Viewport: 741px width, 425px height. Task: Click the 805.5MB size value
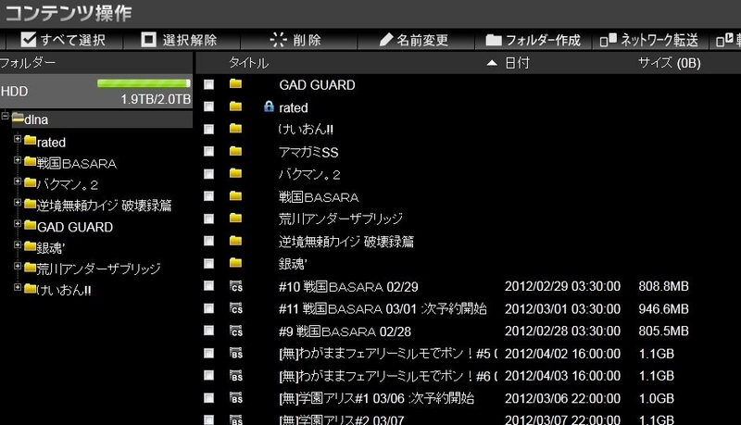(663, 331)
